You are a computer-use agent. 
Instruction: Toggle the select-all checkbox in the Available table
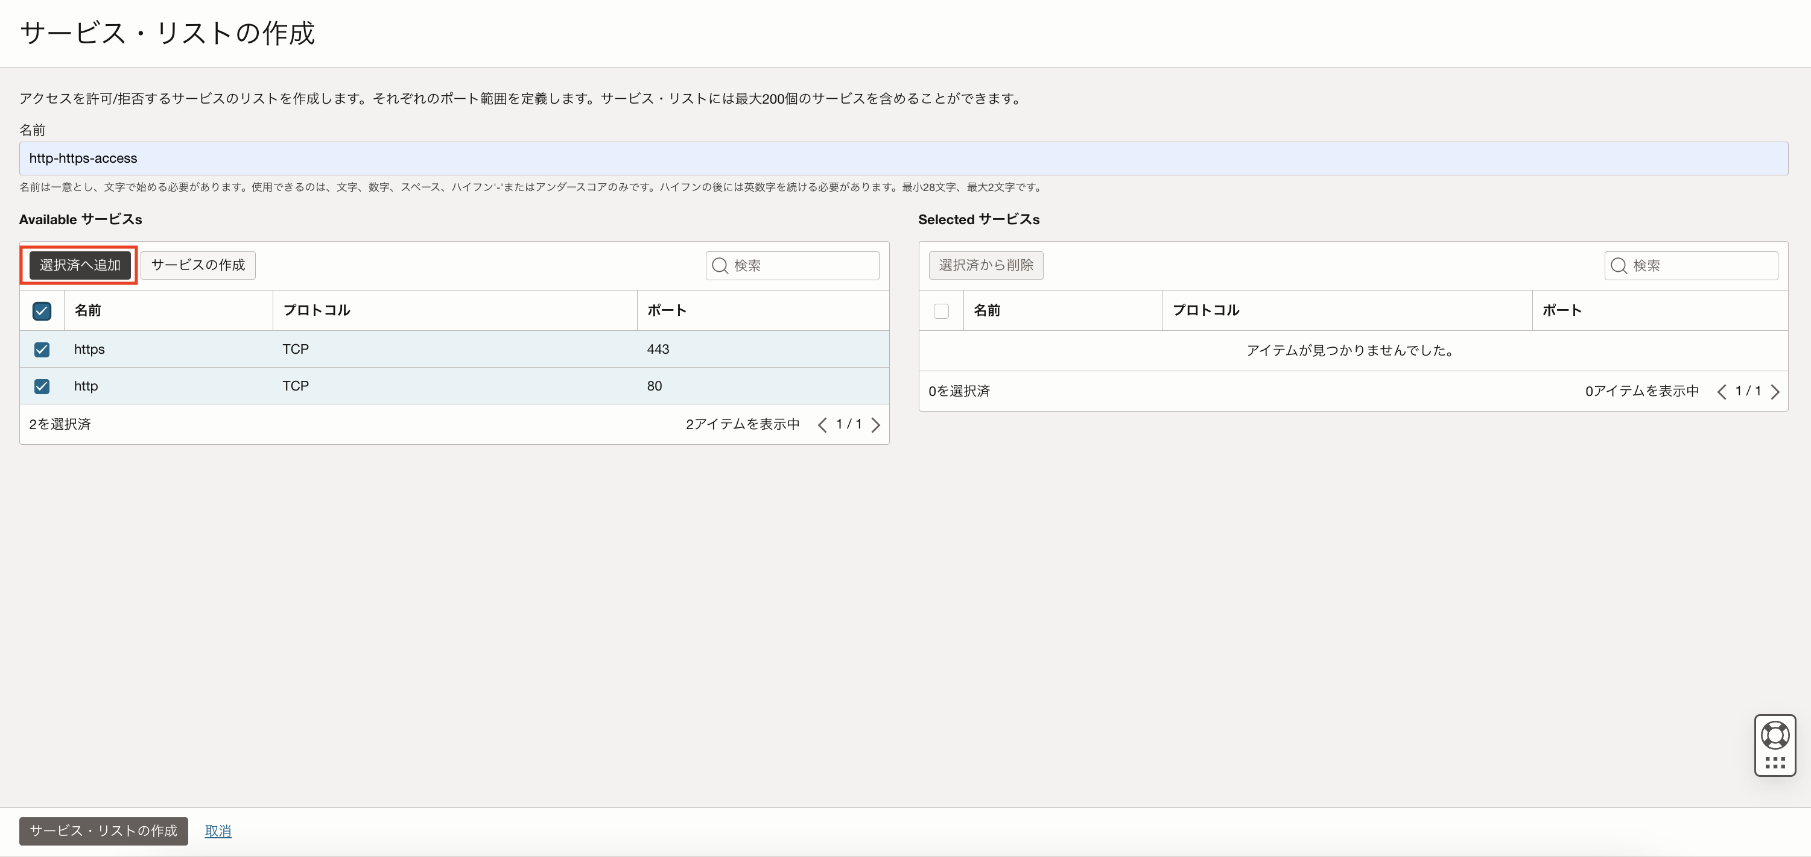[x=42, y=311]
